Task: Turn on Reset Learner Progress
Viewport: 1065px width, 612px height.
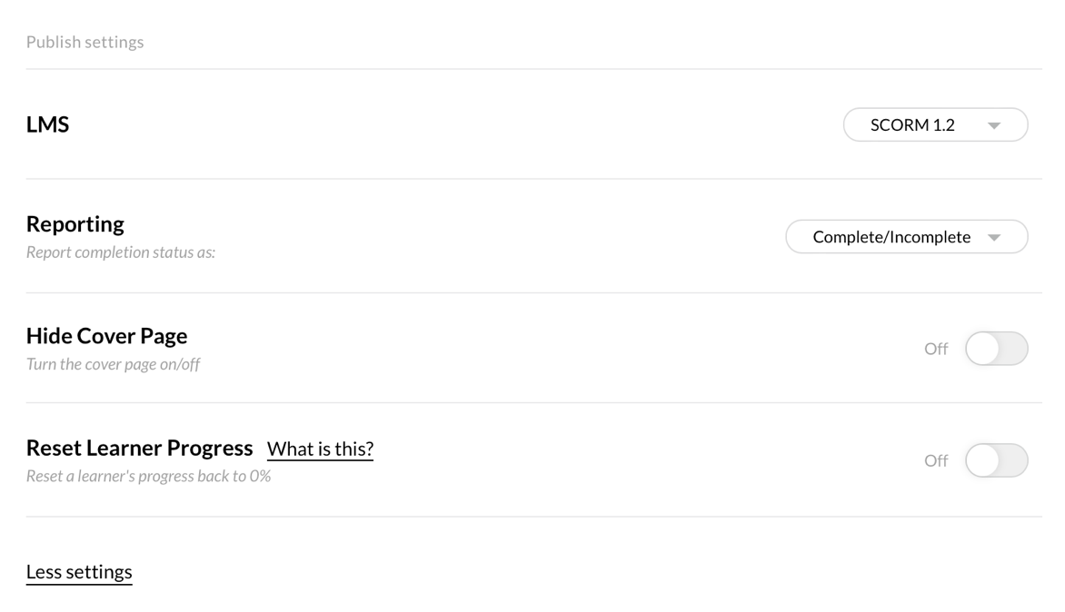Action: coord(996,460)
